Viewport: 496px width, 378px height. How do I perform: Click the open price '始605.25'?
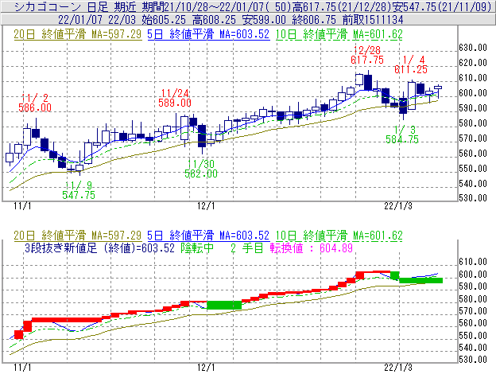(x=164, y=20)
